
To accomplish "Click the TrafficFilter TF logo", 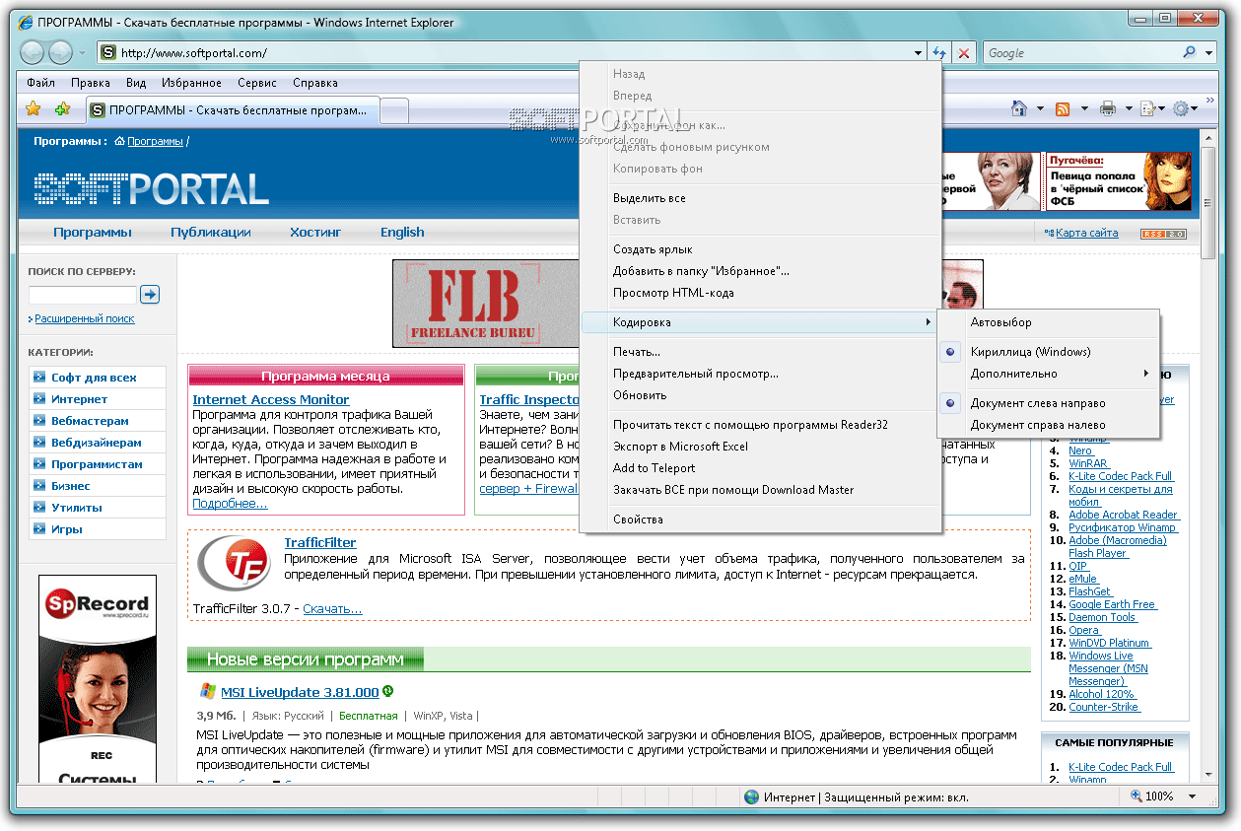I will (x=234, y=564).
